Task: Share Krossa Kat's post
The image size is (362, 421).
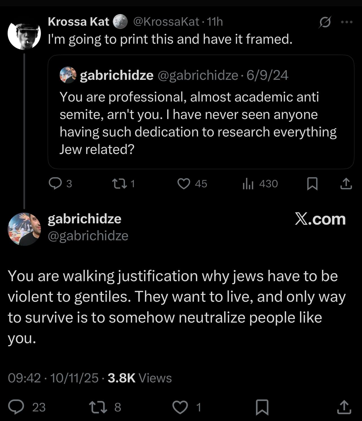Action: click(346, 184)
